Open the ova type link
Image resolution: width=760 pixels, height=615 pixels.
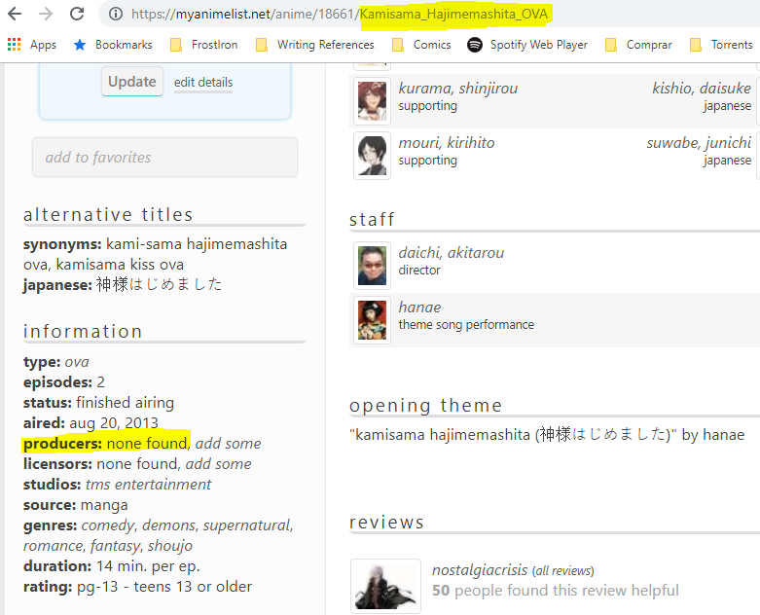77,362
